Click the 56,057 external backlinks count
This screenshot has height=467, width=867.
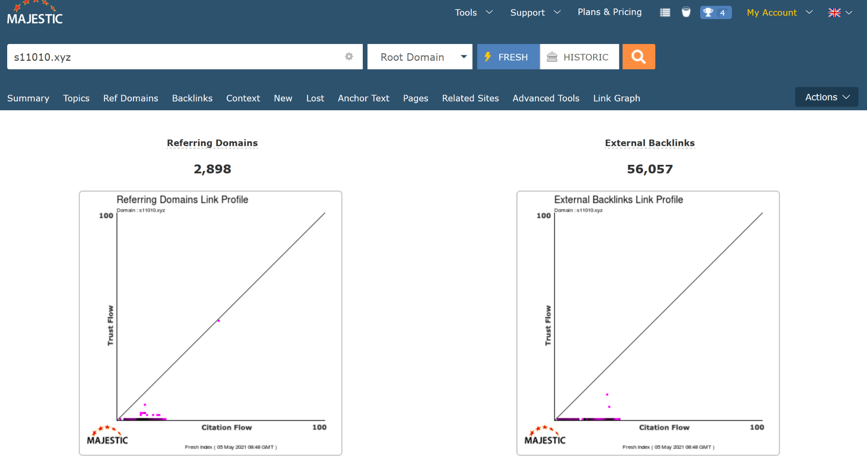point(650,169)
